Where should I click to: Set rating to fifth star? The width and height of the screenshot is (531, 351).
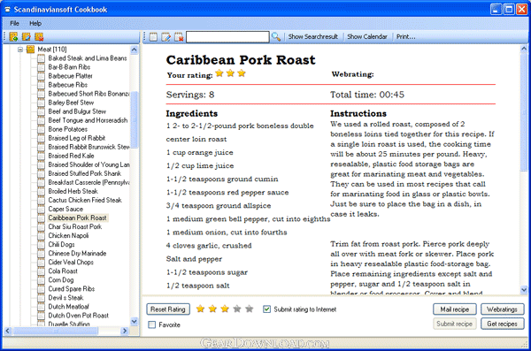point(250,309)
